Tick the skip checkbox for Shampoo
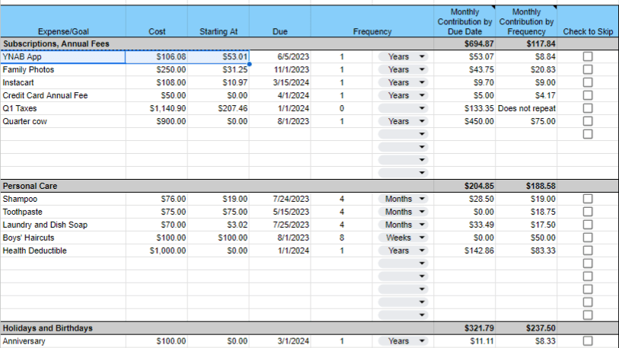 [588, 199]
